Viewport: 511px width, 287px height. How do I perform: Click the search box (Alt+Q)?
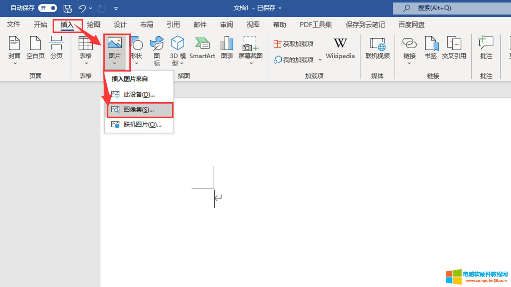[452, 8]
